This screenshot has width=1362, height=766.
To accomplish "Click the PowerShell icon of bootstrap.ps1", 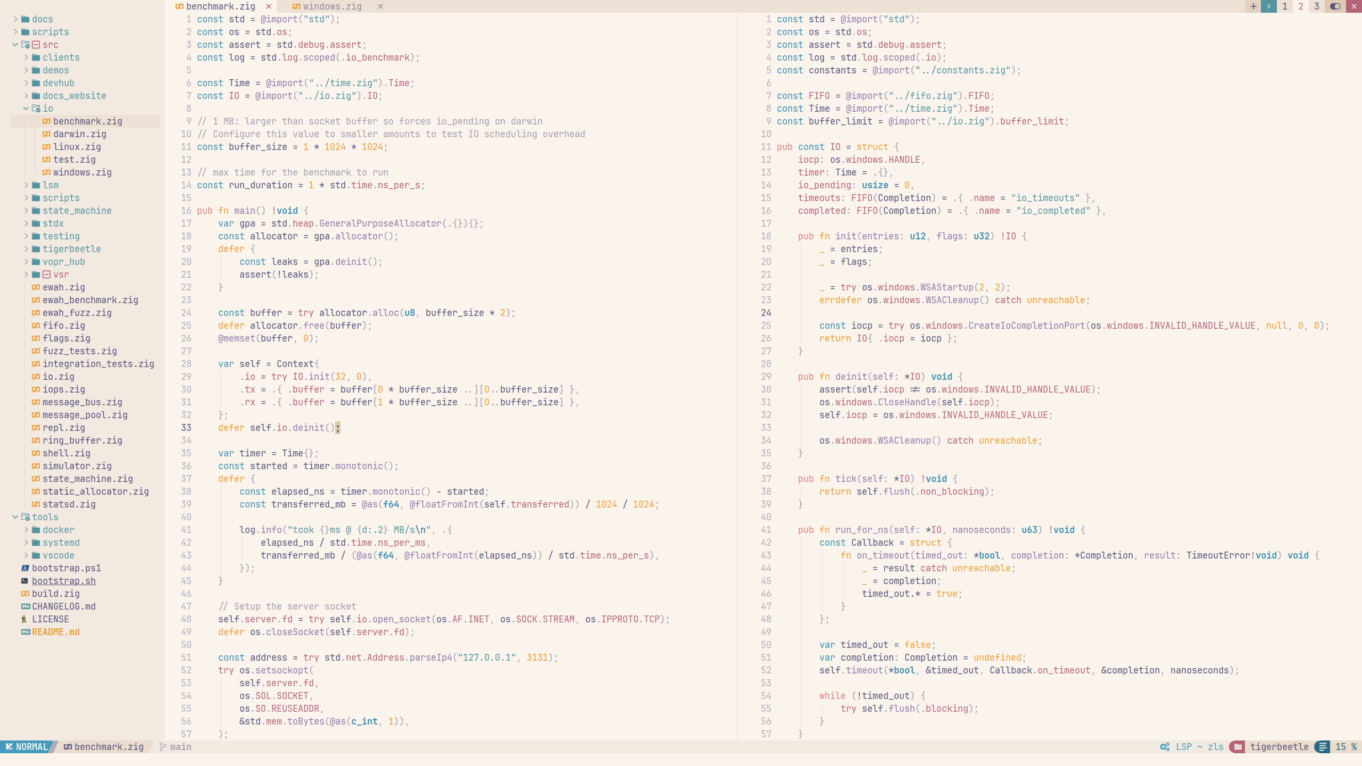I will coord(25,568).
